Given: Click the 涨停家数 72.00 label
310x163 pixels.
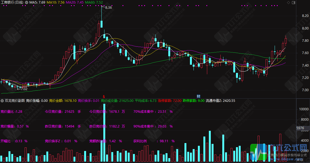Looking at the screenshot, I should (x=169, y=101).
